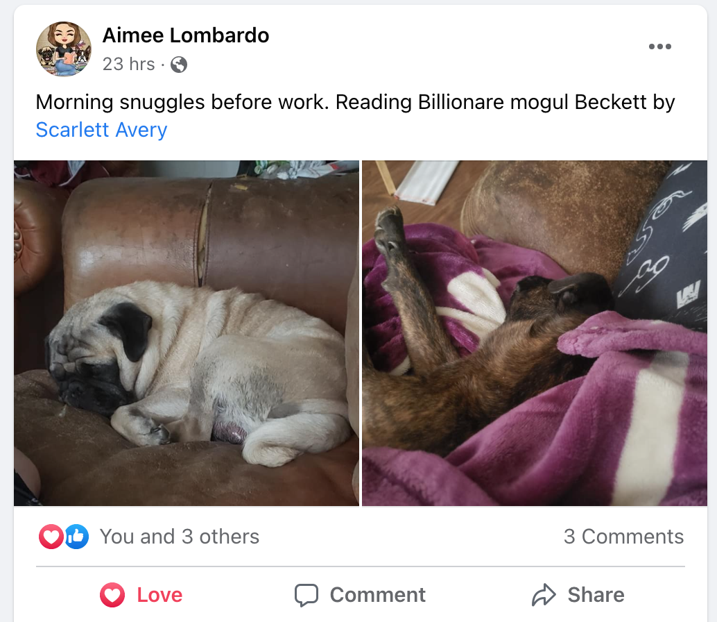Show the 3 Comments list
This screenshot has width=717, height=622.
[623, 537]
